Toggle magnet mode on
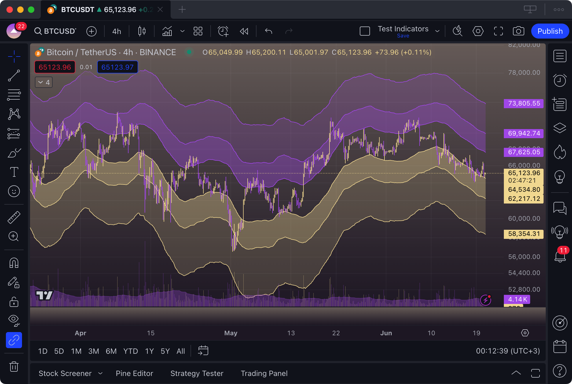Image resolution: width=572 pixels, height=384 pixels. coord(14,263)
